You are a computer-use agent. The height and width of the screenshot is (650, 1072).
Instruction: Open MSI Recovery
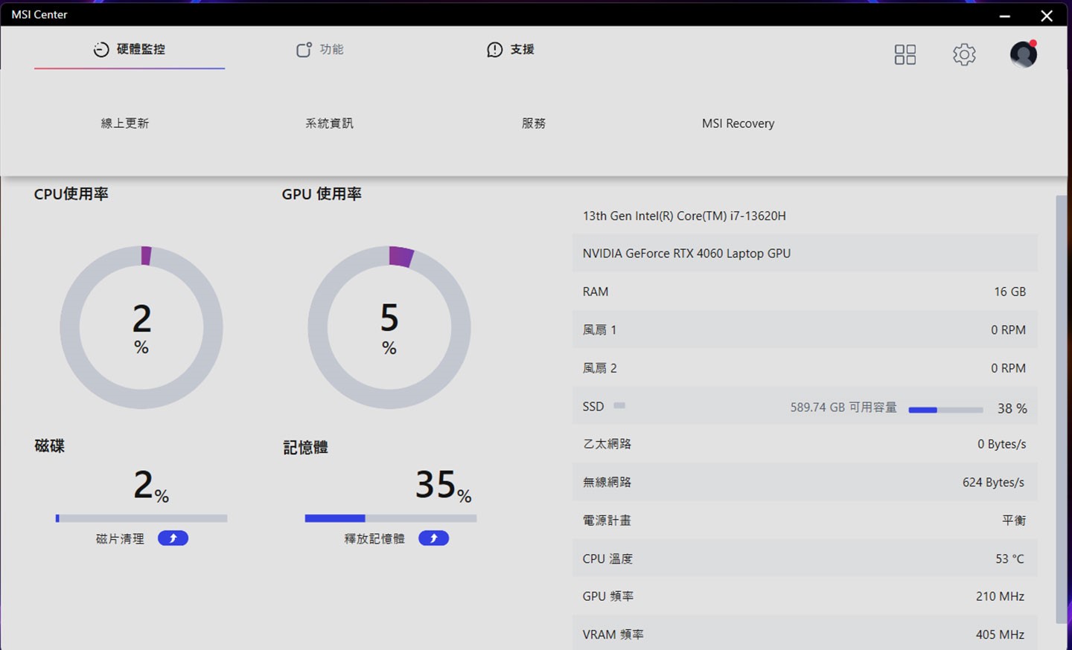tap(738, 123)
